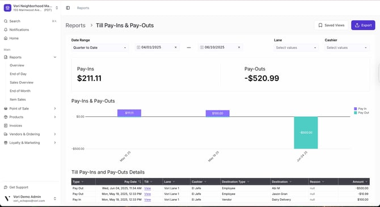Click the Get Support icon

pyautogui.click(x=6, y=187)
